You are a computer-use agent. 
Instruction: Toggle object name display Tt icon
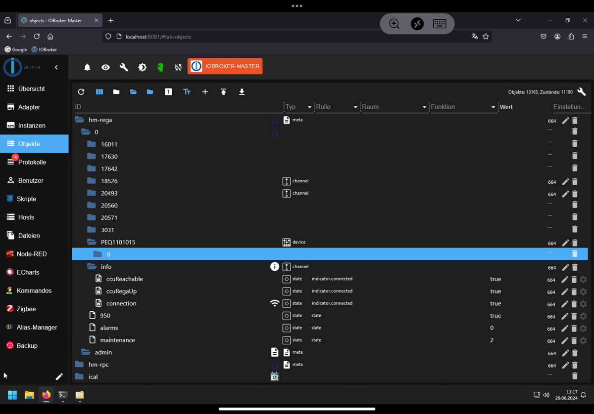pyautogui.click(x=187, y=92)
